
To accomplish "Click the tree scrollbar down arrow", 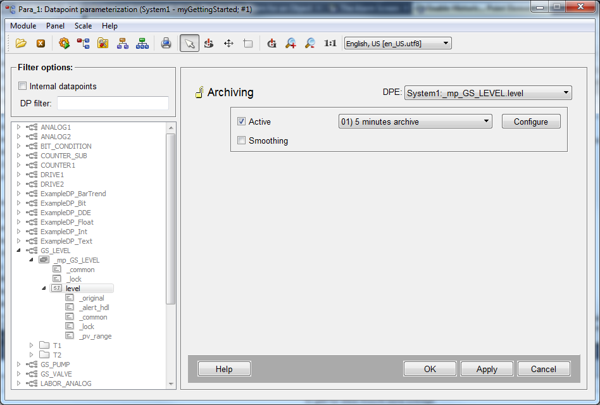I will click(x=171, y=383).
